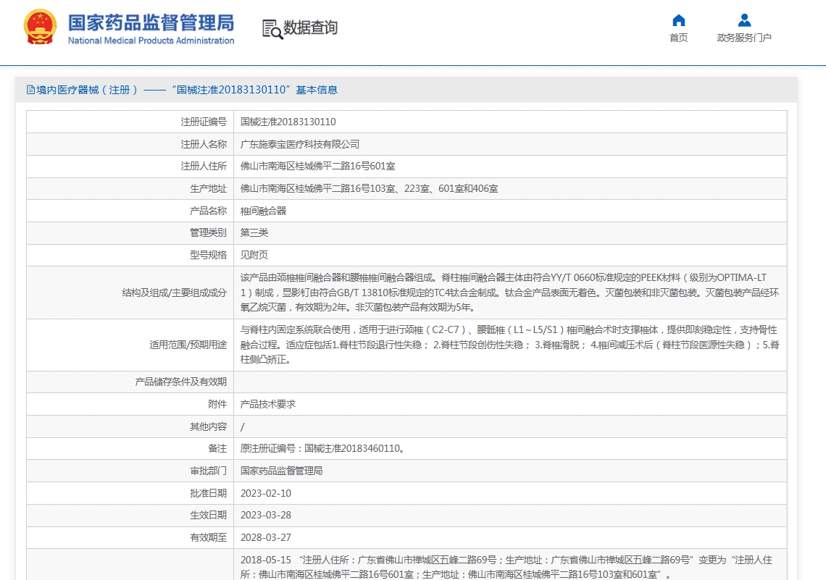Click management class 第三类
This screenshot has height=580, width=826.
254,232
